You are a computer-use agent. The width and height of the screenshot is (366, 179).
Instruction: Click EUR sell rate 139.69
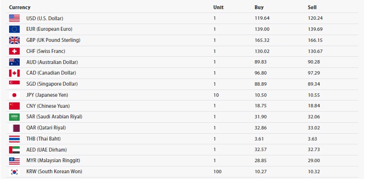[x=315, y=29]
